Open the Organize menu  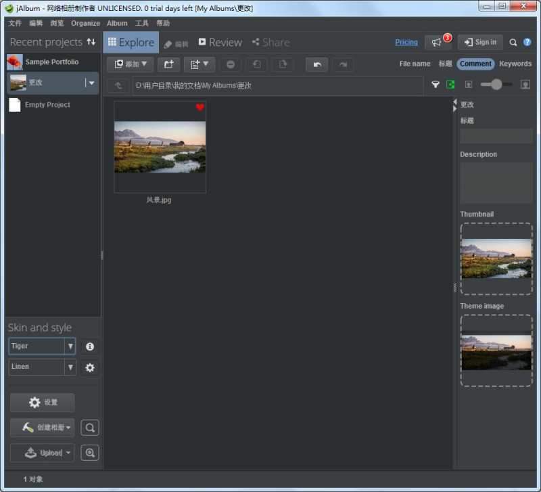click(x=85, y=23)
